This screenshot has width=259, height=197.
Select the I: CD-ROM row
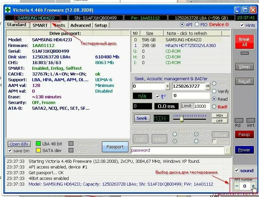(x=181, y=63)
